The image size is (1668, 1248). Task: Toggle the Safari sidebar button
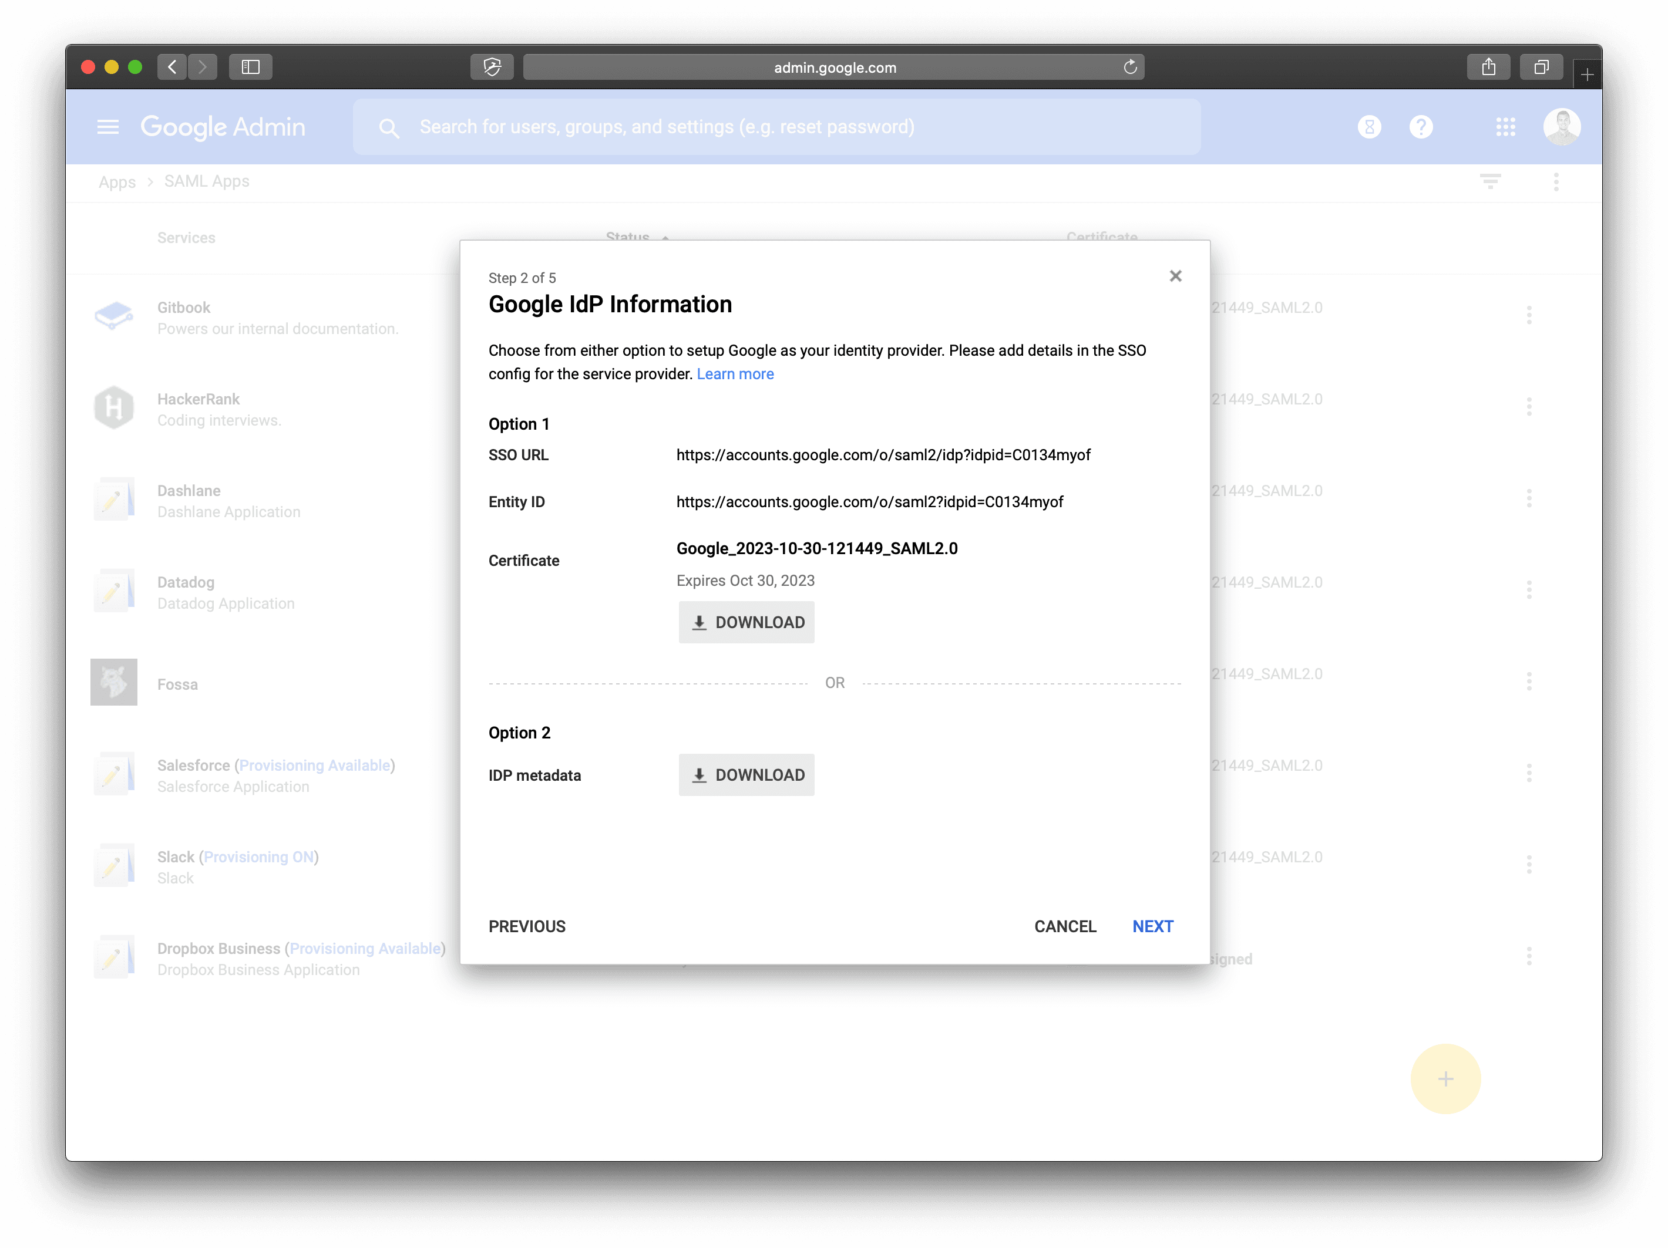(x=250, y=67)
